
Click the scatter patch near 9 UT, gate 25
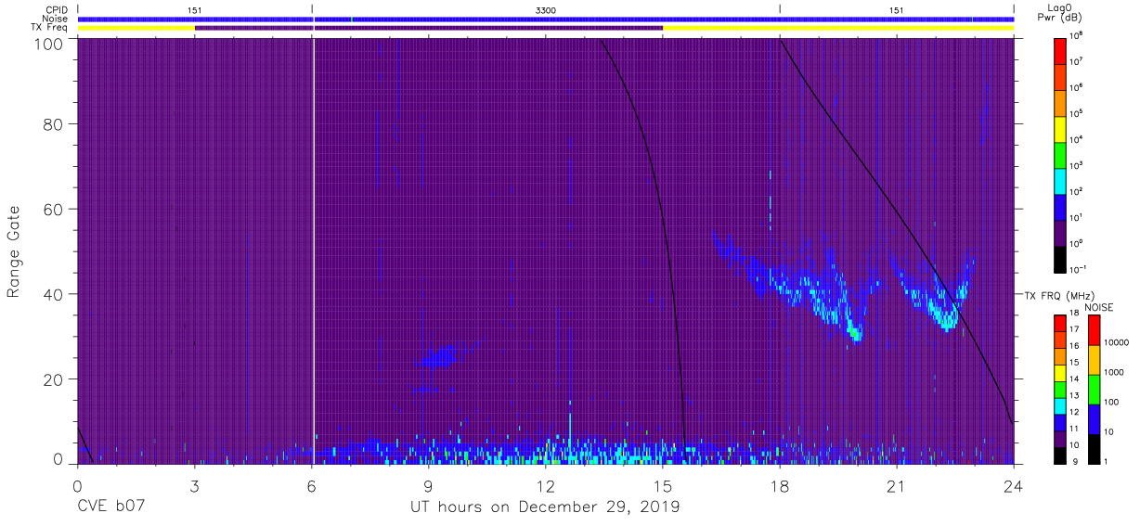[443, 357]
